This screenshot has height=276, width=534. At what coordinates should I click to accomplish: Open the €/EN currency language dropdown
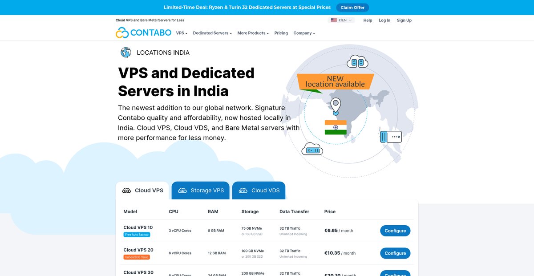click(341, 20)
